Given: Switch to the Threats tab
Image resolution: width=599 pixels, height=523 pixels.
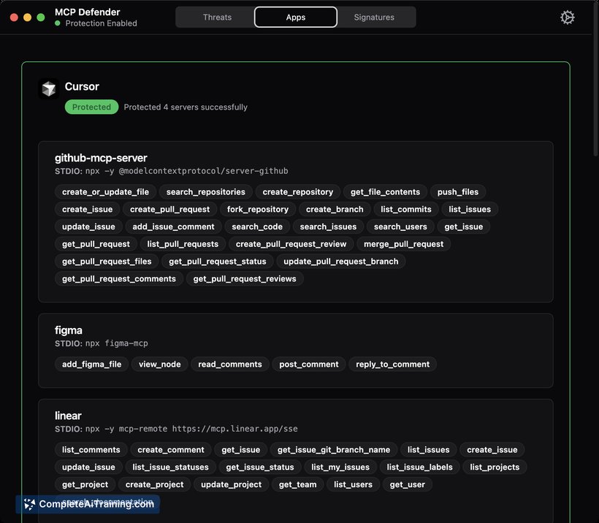Looking at the screenshot, I should click(217, 18).
